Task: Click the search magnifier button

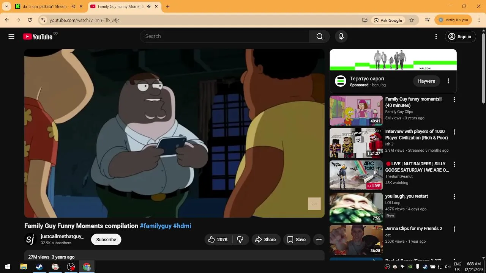Action: pyautogui.click(x=320, y=36)
